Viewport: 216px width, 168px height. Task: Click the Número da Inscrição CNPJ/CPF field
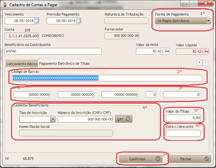(85, 119)
